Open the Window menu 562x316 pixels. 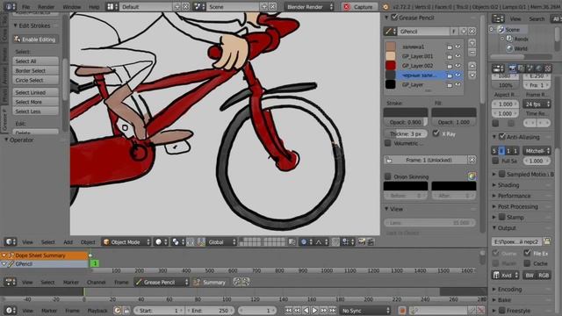click(72, 7)
